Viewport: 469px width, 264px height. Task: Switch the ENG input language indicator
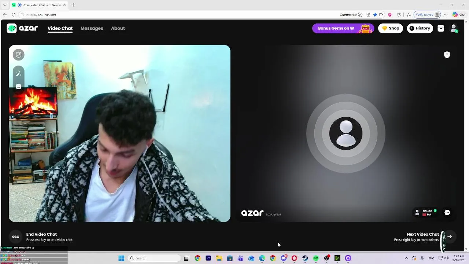(431, 258)
